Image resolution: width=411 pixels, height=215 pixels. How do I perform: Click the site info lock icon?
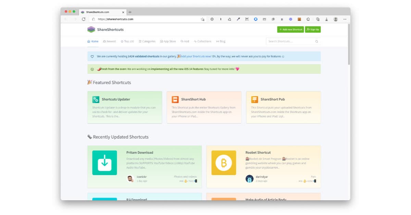pos(93,19)
